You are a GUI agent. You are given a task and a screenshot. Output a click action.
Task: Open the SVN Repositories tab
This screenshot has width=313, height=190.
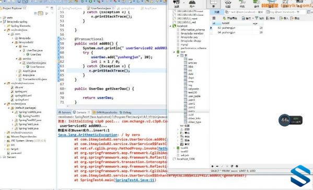(105, 113)
